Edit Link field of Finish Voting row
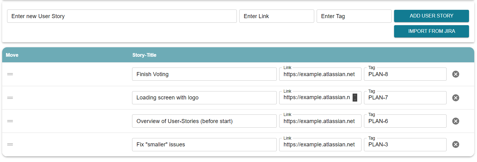 [x=320, y=74]
